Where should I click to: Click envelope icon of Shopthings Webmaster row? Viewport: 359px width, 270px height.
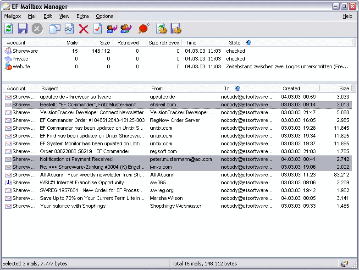[8, 206]
